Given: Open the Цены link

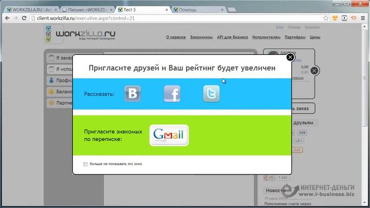Looking at the screenshot, I should [315, 37].
